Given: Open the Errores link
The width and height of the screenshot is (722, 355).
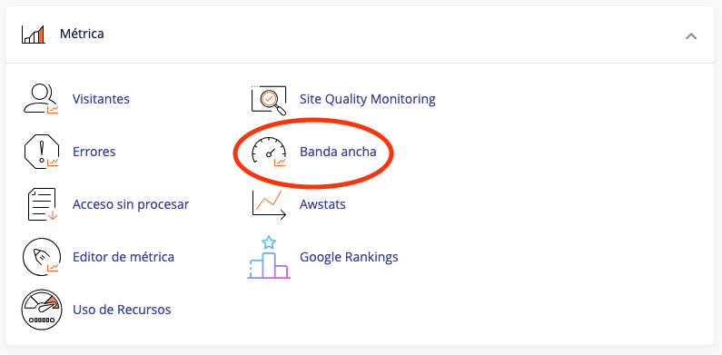Looking at the screenshot, I should click(94, 152).
